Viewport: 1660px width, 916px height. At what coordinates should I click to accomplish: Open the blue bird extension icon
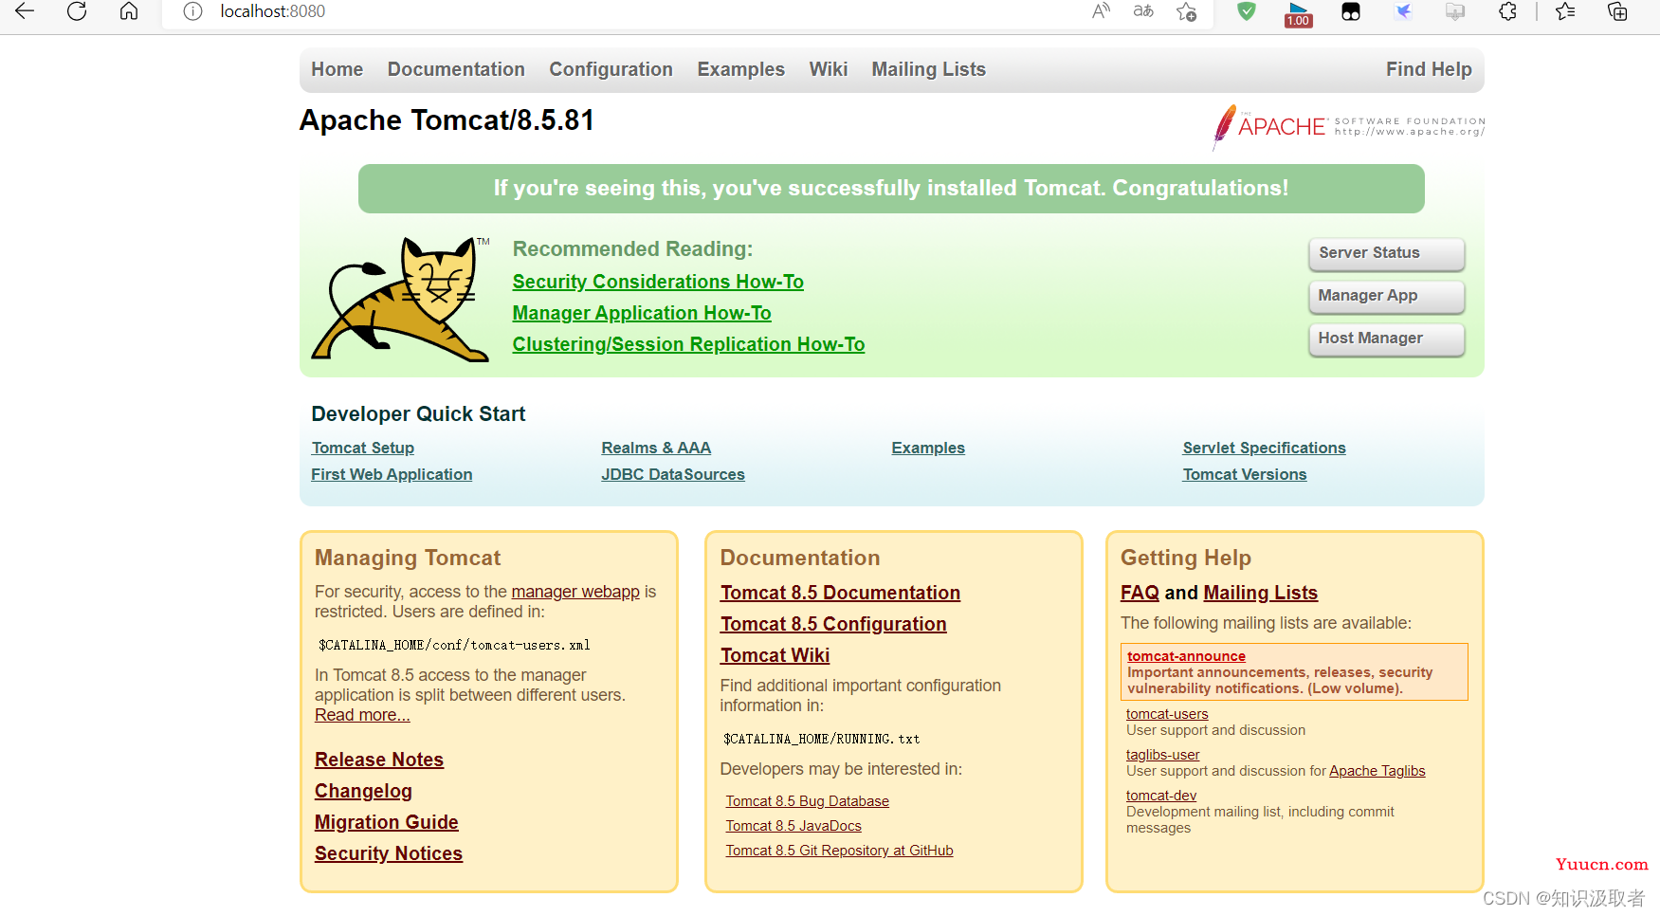pyautogui.click(x=1403, y=11)
